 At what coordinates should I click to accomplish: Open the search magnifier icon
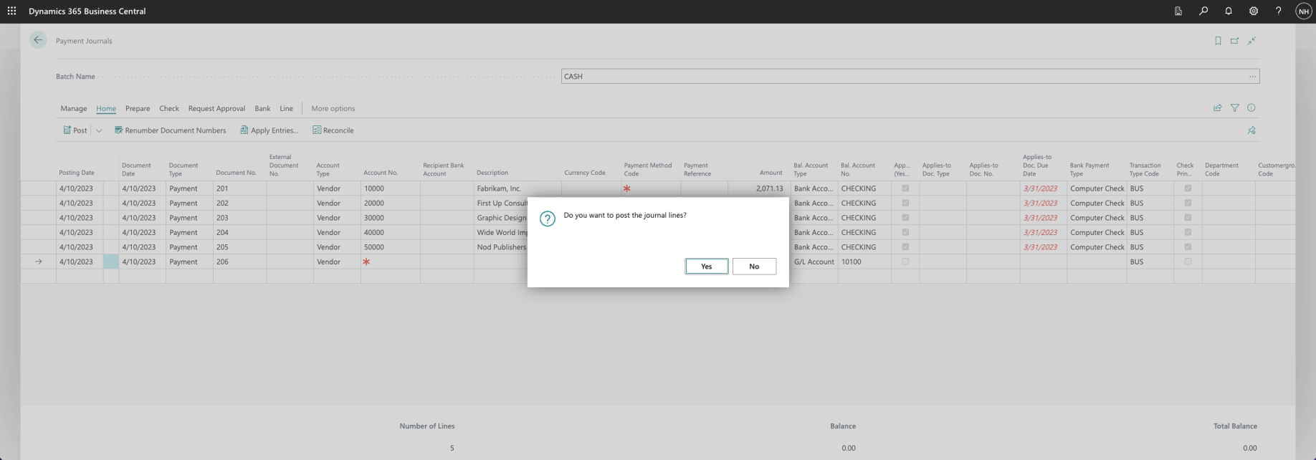(x=1203, y=11)
